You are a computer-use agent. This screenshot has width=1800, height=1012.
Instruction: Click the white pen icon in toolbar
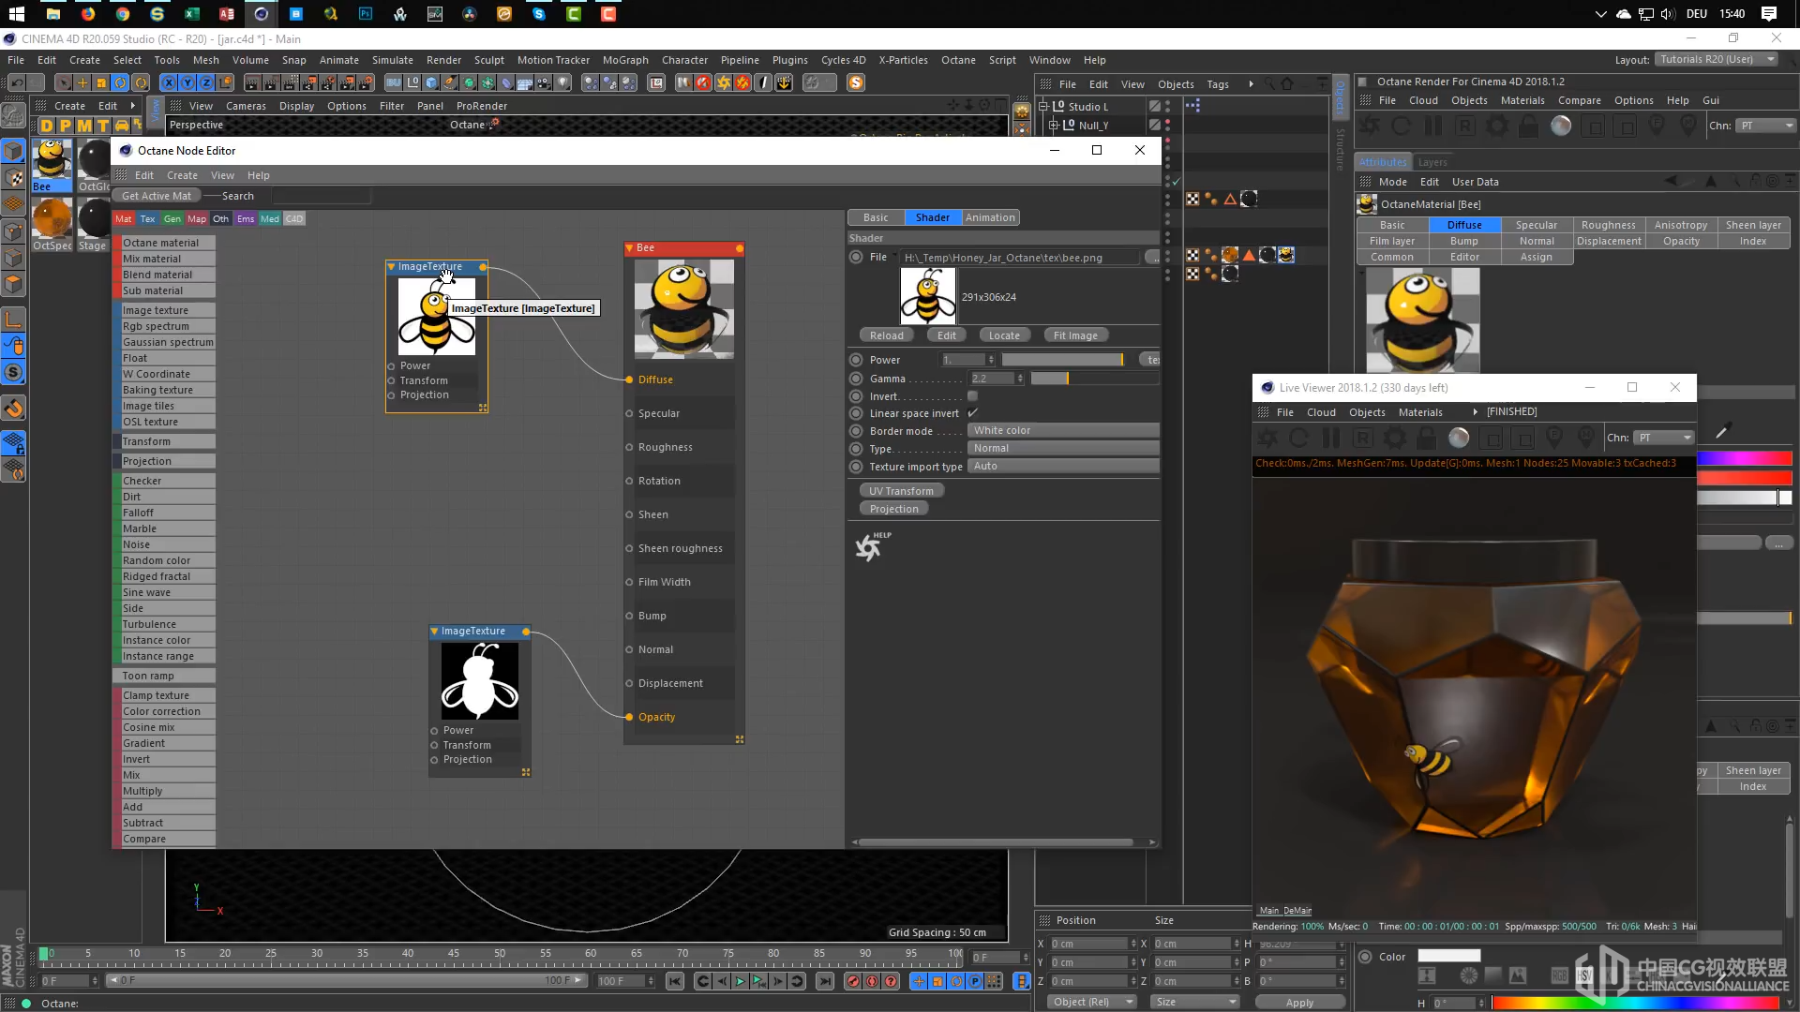(764, 82)
